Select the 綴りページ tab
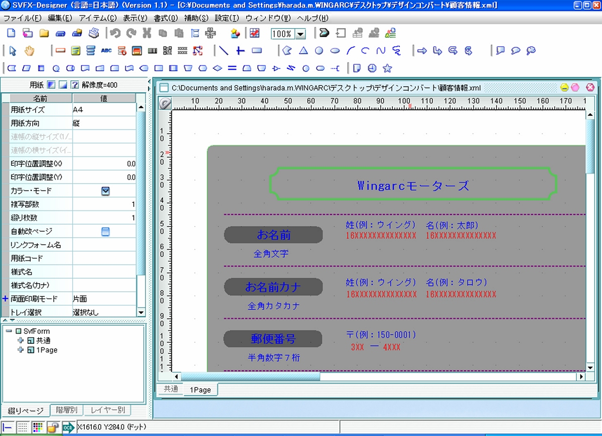This screenshot has height=436, width=602. [26, 411]
